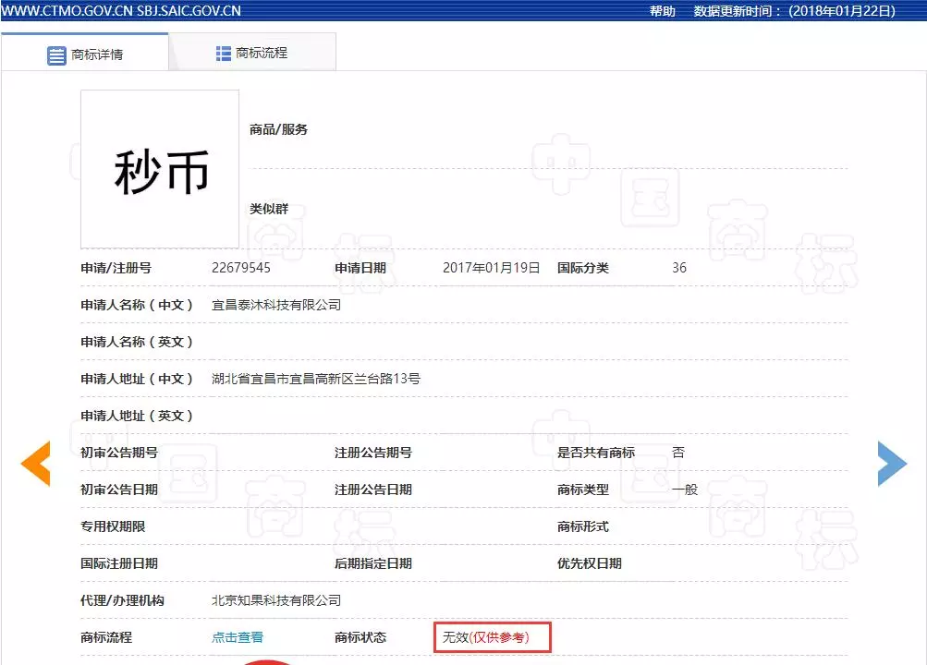Click the 国际分类 label
927x665 pixels.
(583, 268)
